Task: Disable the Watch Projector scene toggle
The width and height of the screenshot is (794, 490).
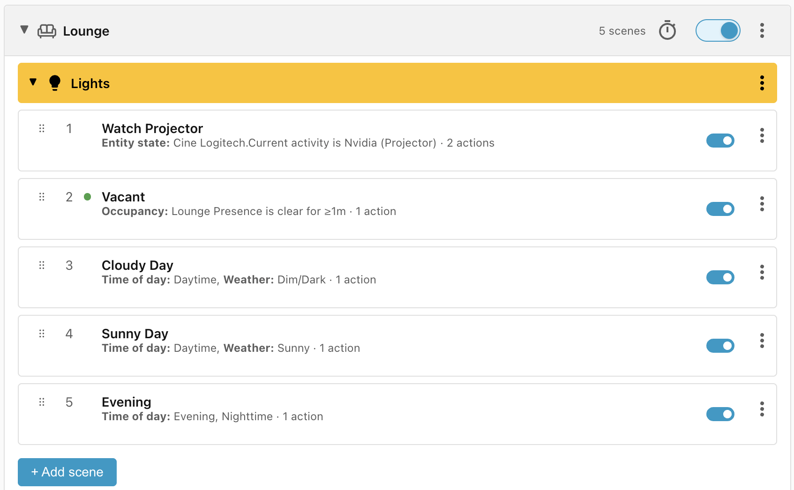Action: click(720, 141)
